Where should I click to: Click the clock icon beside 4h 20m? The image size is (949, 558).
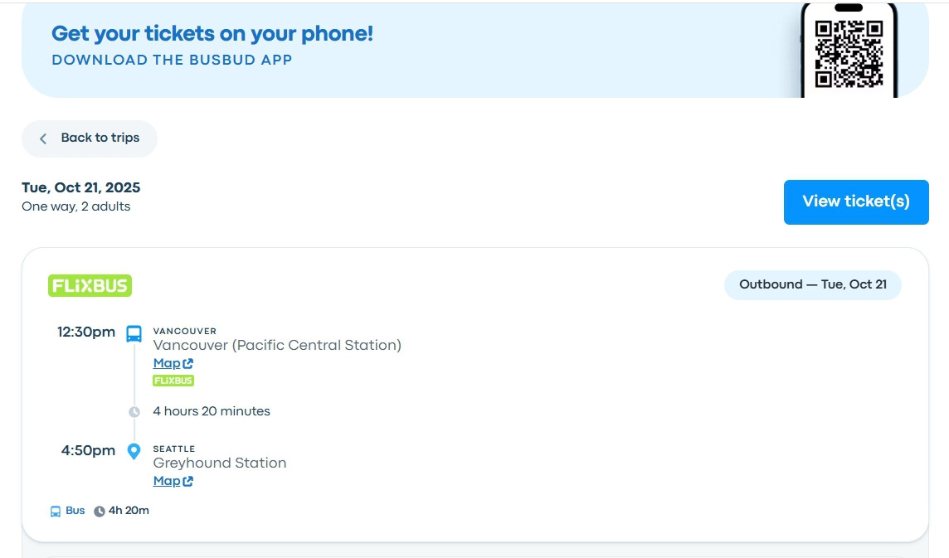[x=100, y=512]
